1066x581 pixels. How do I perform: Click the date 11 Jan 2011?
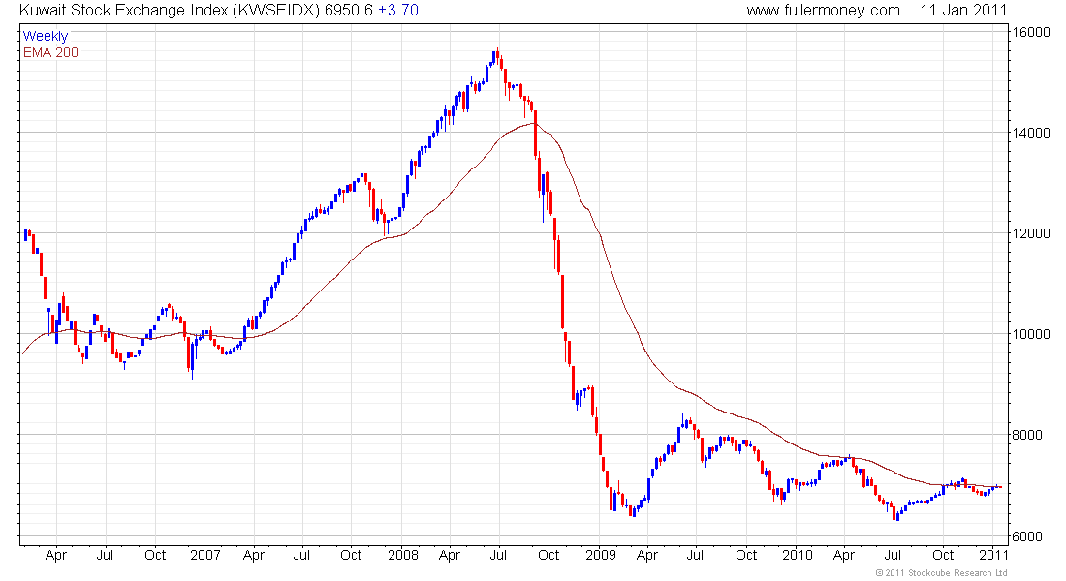point(963,11)
